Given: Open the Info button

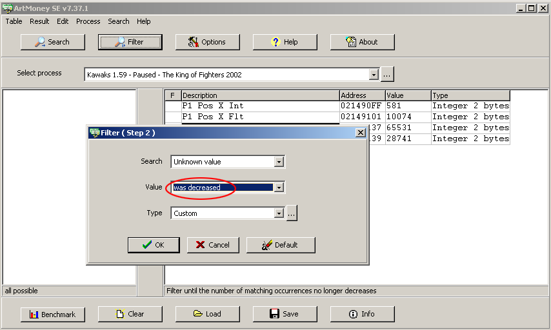Looking at the screenshot, I should tap(362, 315).
